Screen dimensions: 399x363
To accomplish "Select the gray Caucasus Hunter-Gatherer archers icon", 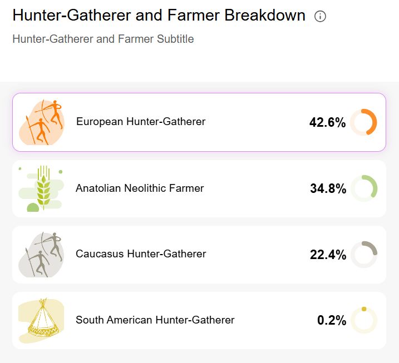I will pyautogui.click(x=41, y=255).
